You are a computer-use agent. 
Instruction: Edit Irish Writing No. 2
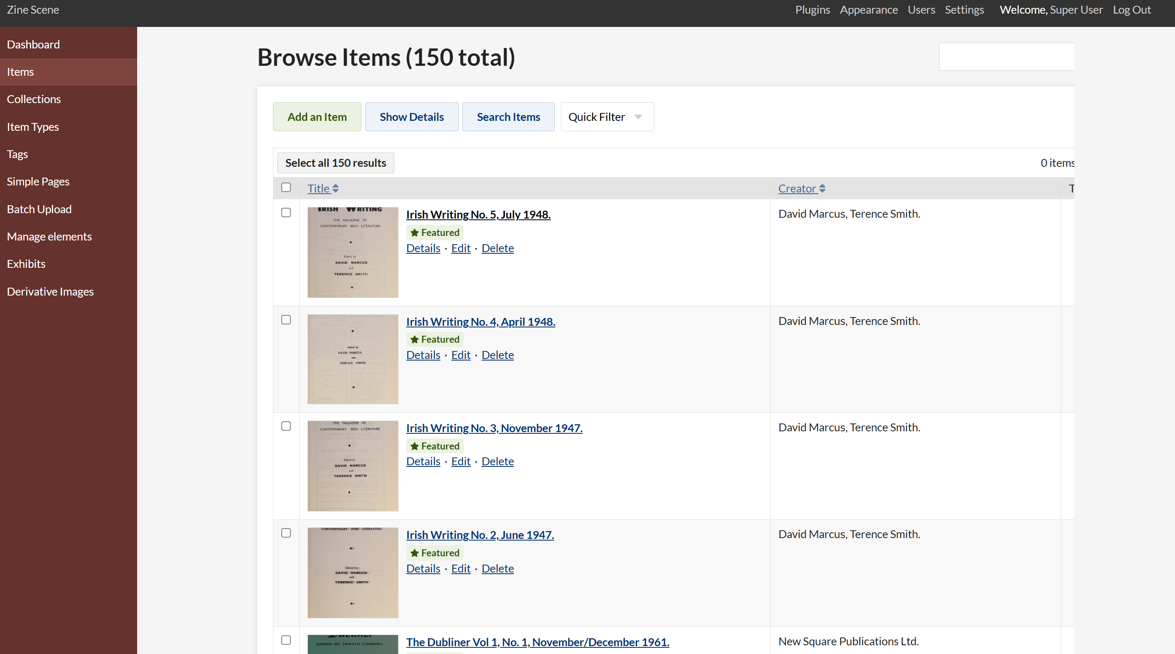pos(461,569)
